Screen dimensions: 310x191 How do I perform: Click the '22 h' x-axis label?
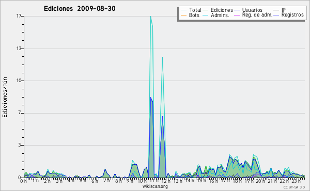point(284,181)
